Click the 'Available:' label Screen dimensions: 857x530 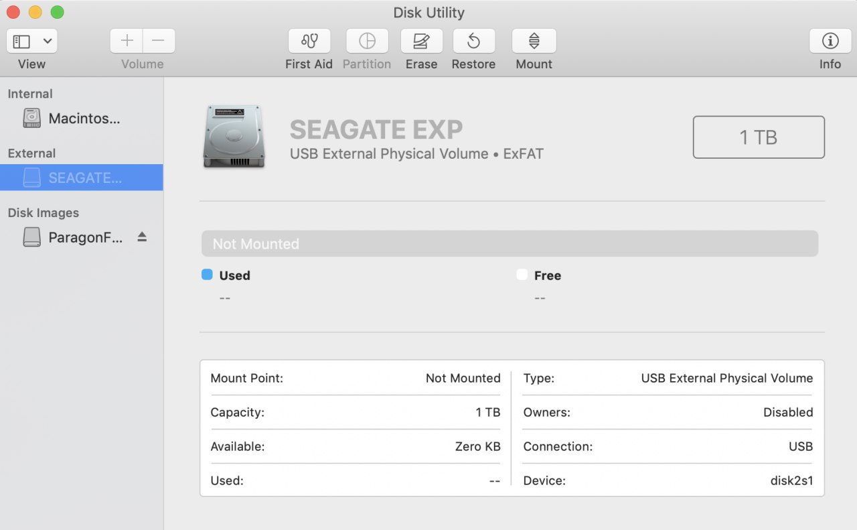click(238, 446)
